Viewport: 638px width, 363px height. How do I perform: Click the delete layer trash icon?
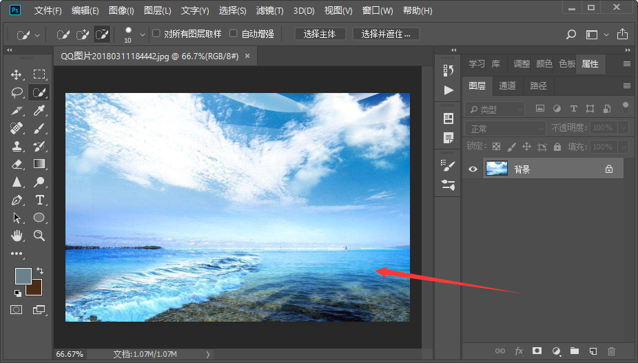611,351
